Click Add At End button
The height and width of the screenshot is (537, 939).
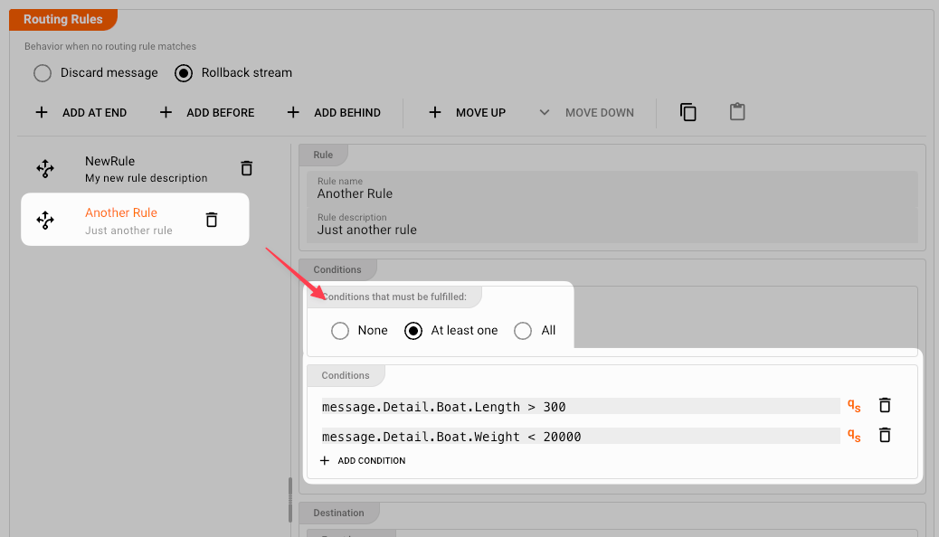[x=81, y=113]
